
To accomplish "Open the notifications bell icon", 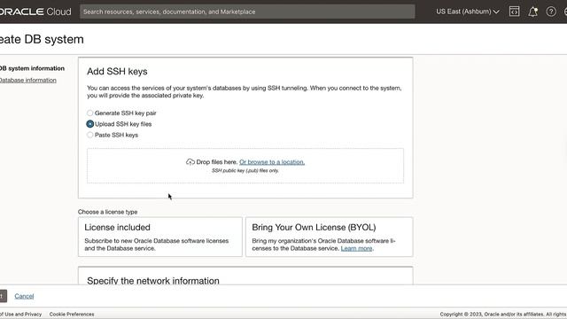I will pyautogui.click(x=532, y=12).
